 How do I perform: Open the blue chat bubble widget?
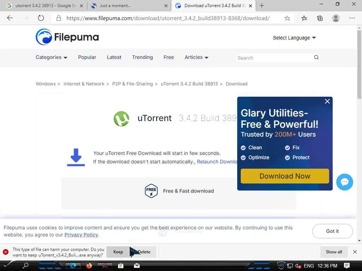click(x=344, y=182)
